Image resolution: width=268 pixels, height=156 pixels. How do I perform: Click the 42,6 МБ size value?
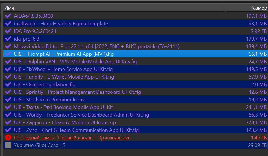(x=258, y=92)
